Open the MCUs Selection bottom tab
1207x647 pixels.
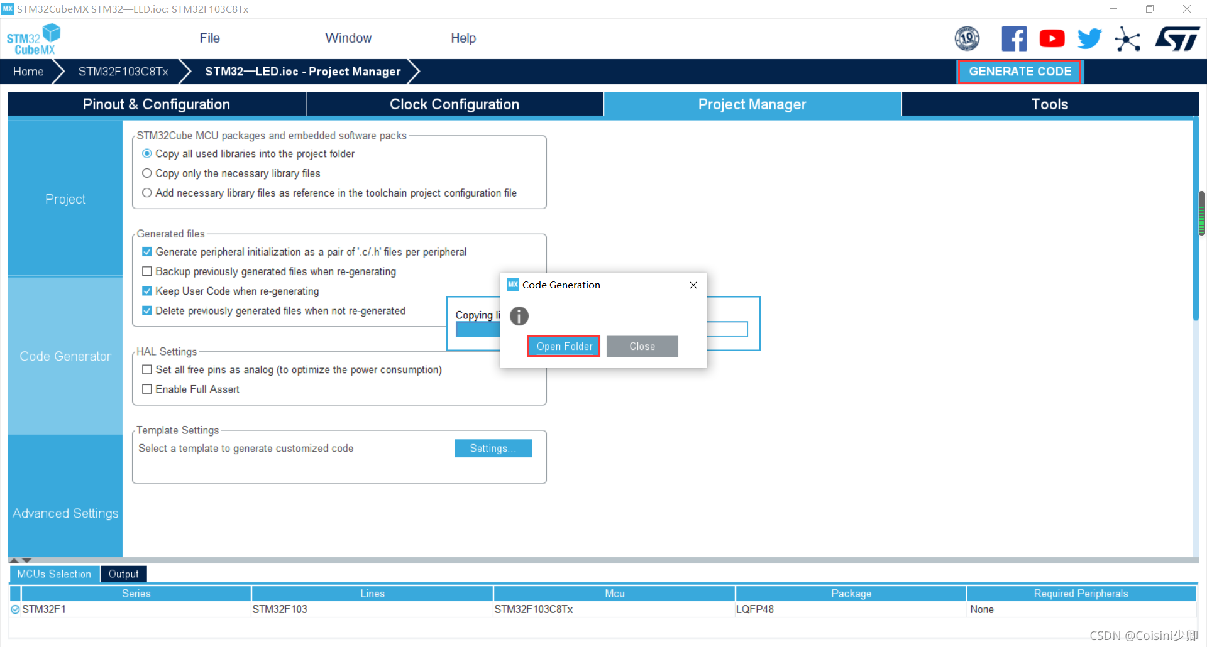coord(54,574)
